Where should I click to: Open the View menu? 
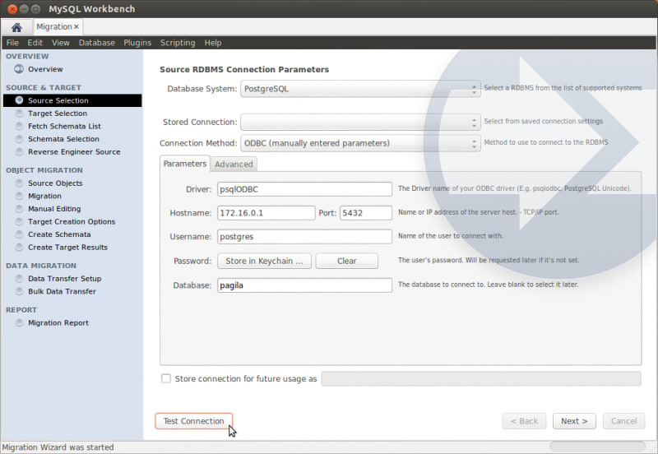click(x=60, y=43)
